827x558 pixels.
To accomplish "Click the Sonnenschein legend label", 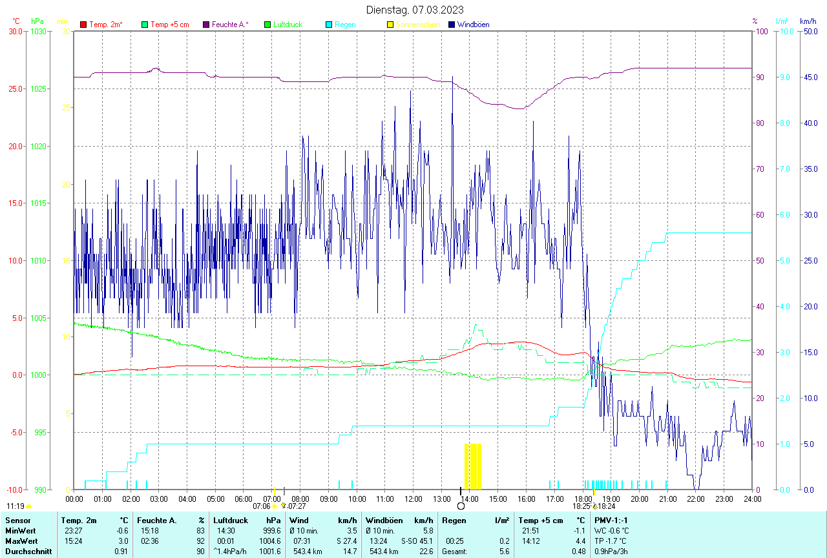I will [418, 25].
